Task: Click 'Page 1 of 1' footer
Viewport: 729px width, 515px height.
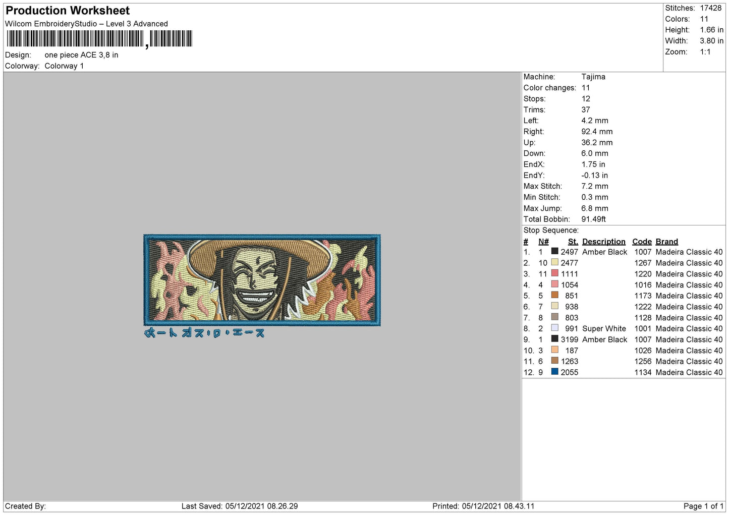Action: (703, 506)
